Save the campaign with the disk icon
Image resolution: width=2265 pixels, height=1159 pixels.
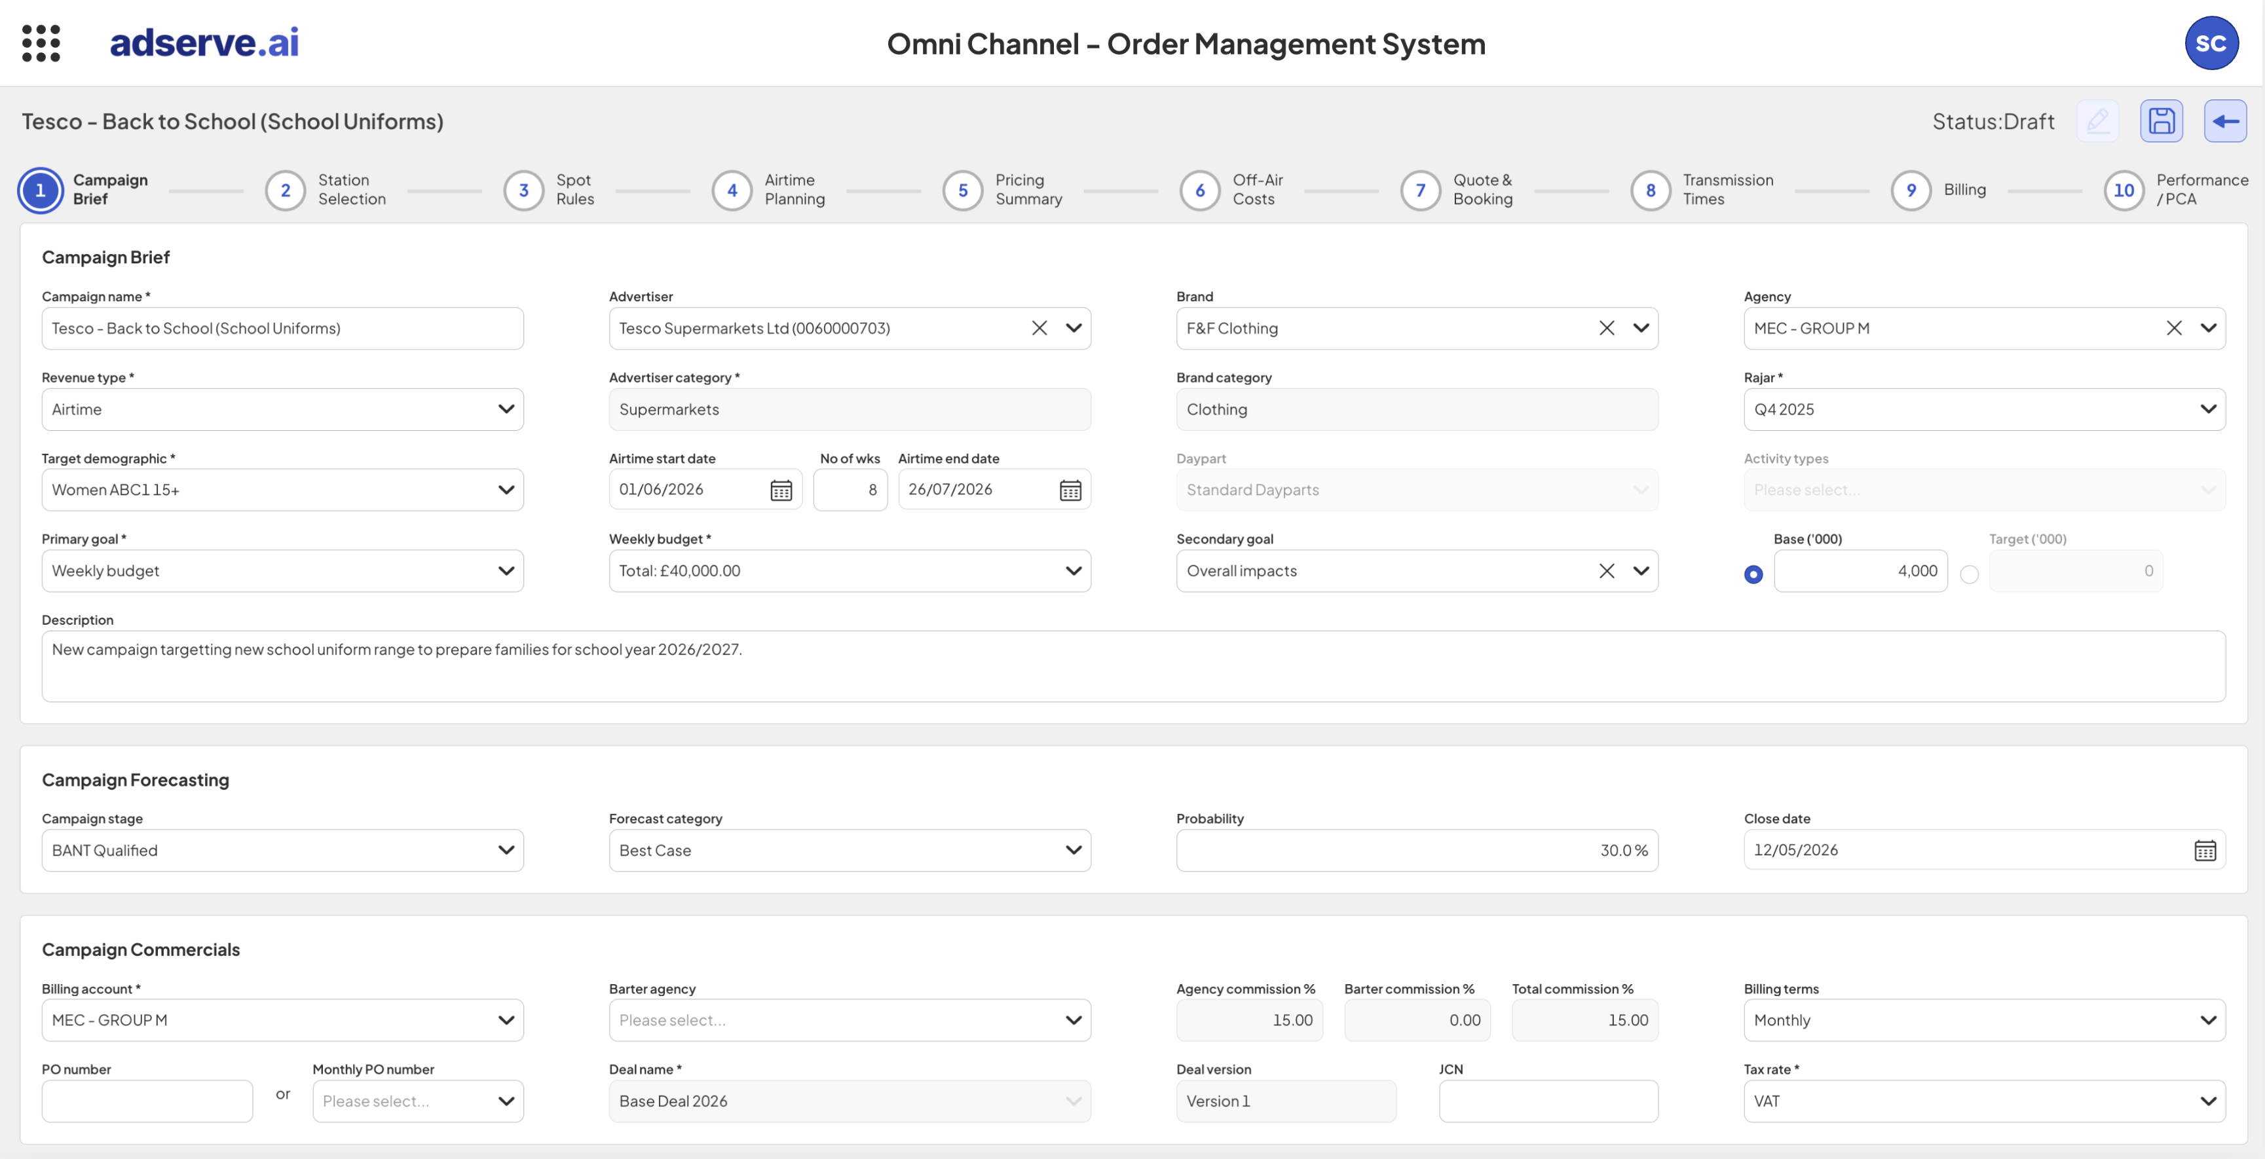click(x=2162, y=120)
